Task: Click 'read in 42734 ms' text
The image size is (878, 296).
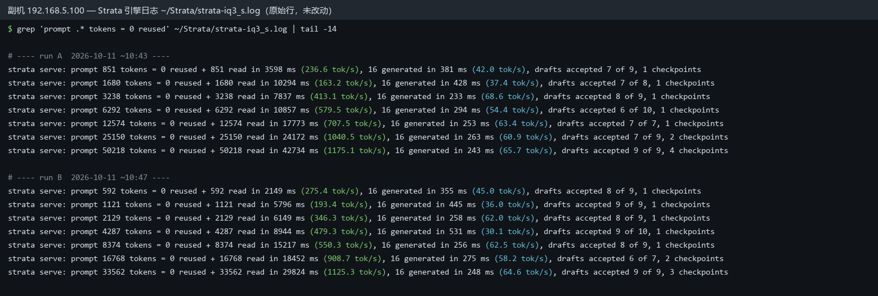Action: [x=283, y=151]
